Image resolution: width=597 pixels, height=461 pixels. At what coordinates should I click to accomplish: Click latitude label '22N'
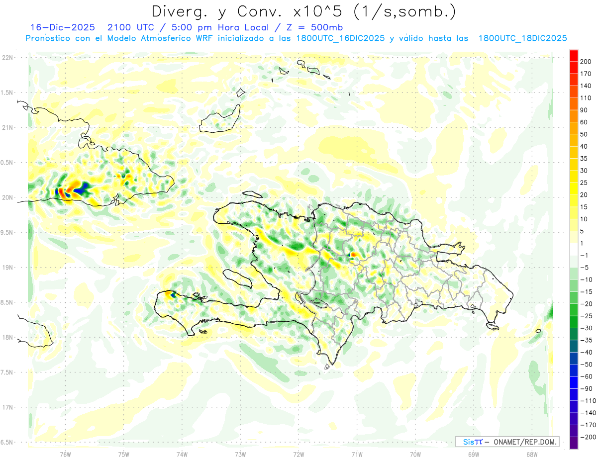7,58
